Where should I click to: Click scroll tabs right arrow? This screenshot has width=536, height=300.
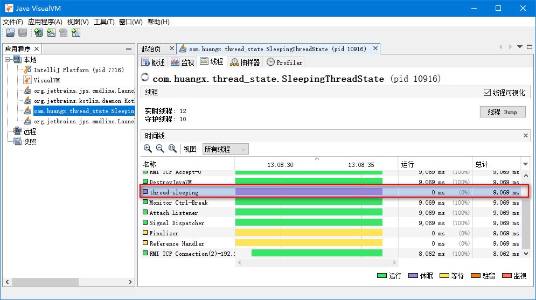[510, 47]
